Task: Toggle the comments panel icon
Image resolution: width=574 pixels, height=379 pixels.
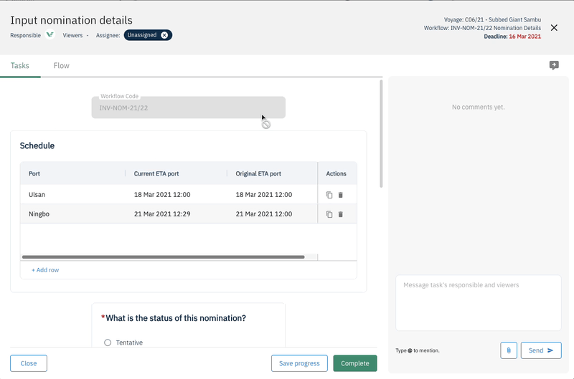Action: [x=554, y=65]
